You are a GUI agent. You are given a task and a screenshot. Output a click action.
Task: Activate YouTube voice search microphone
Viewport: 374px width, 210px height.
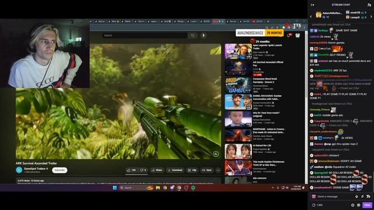[203, 36]
